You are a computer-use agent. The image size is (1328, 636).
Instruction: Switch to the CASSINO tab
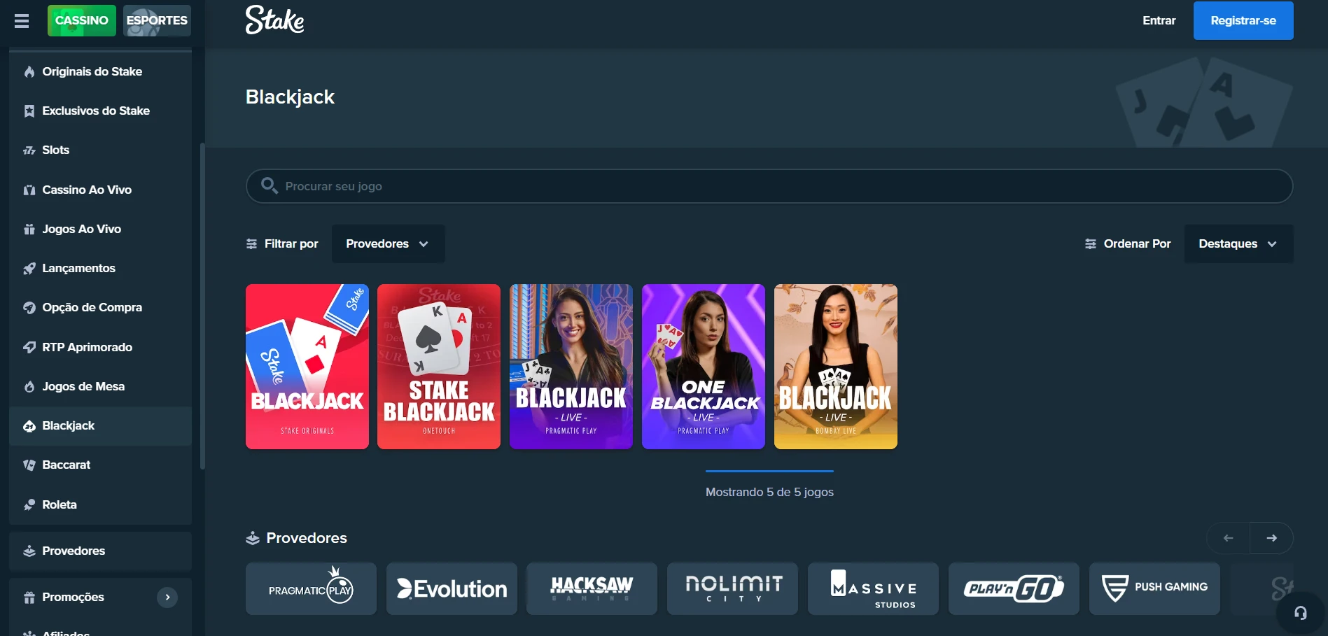pyautogui.click(x=82, y=20)
